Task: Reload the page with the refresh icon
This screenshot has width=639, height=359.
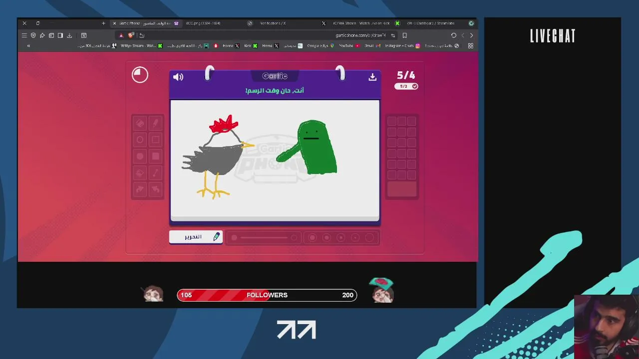Action: point(453,35)
